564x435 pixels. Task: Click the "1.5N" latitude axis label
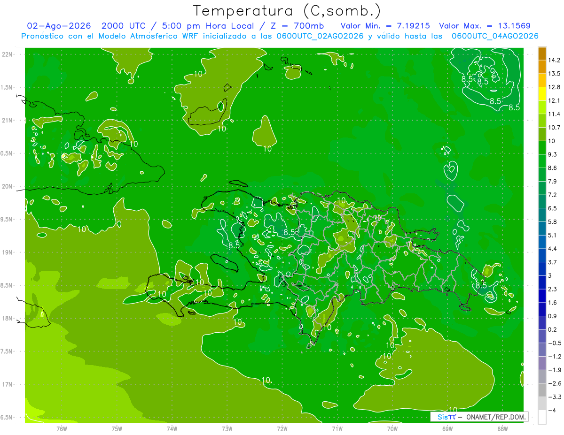7,87
